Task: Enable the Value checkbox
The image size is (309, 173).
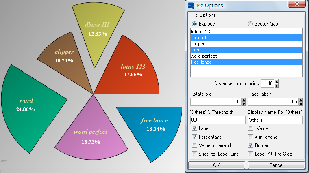Action: 251,128
